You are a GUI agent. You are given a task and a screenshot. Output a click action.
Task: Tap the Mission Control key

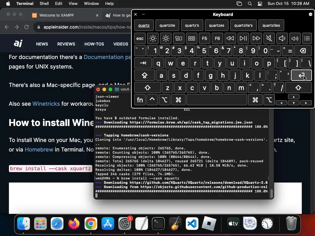coord(179,38)
